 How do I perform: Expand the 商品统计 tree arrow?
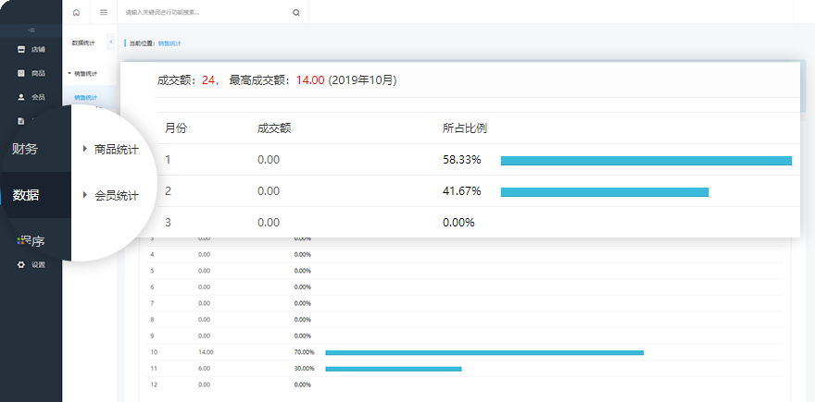[85, 149]
